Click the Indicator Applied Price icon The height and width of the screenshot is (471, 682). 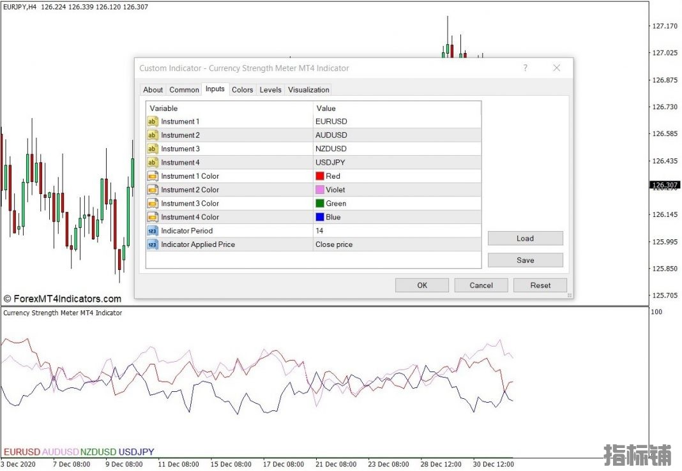(153, 244)
